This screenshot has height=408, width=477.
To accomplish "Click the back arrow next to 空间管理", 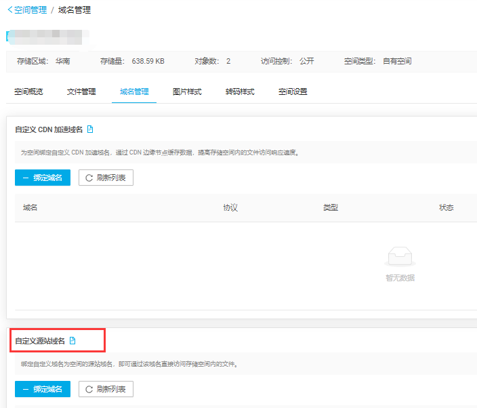I will coord(9,10).
